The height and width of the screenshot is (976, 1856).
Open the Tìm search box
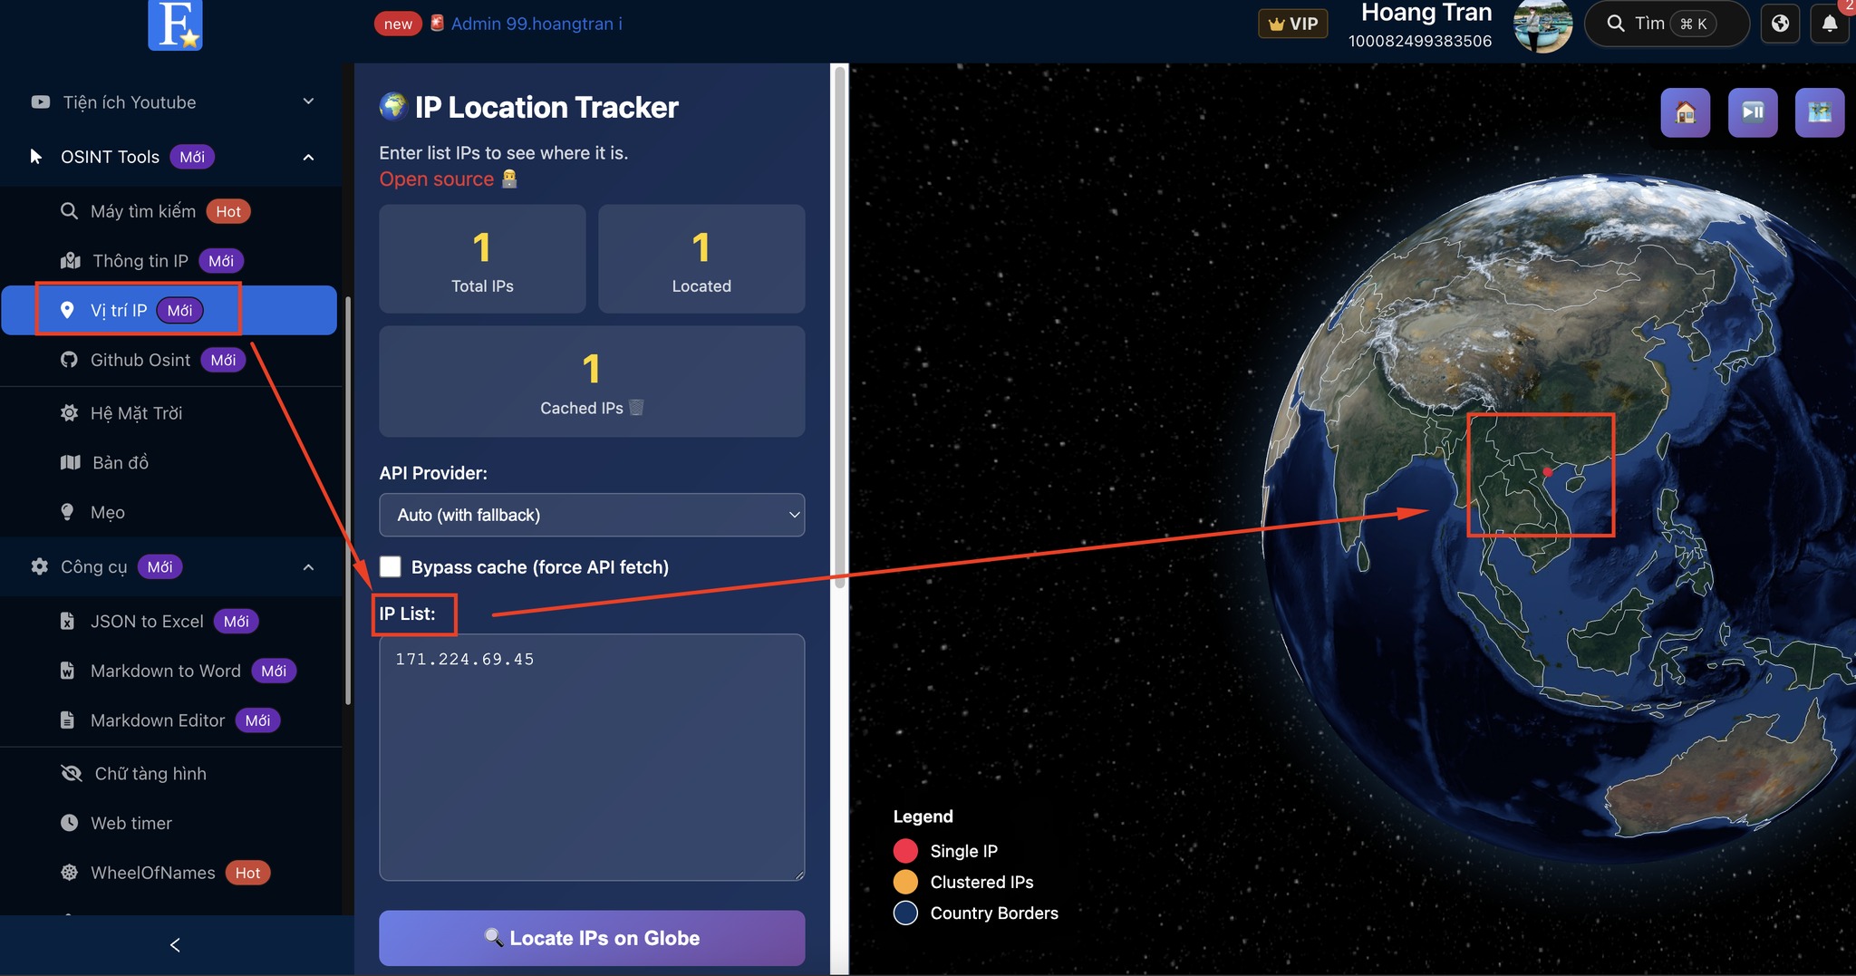(1666, 24)
